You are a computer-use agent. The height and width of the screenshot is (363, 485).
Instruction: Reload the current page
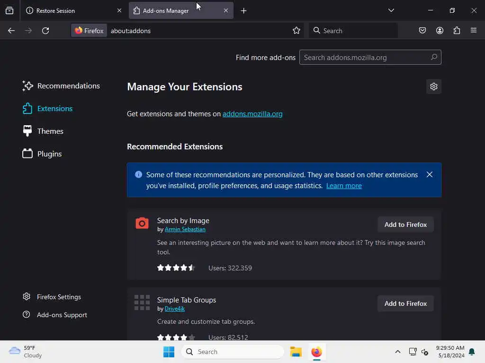(x=45, y=31)
